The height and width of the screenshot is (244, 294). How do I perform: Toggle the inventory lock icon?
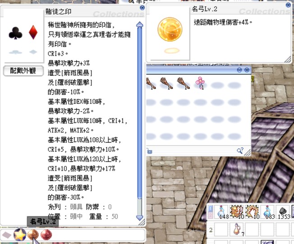click(x=149, y=150)
